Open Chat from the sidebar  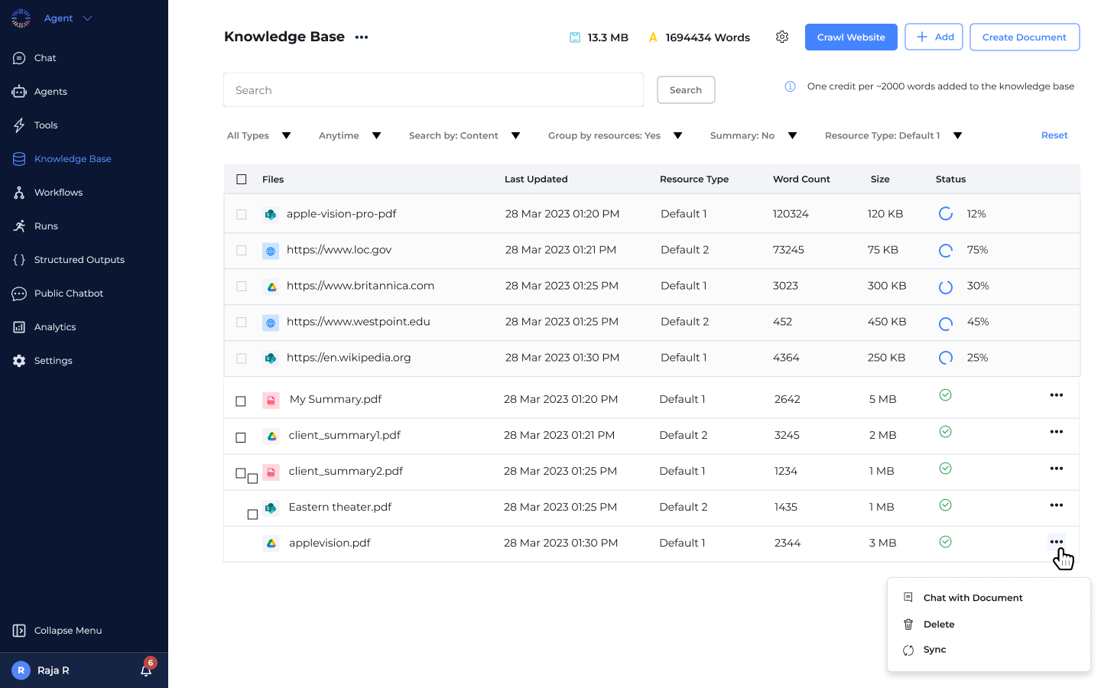pos(45,58)
